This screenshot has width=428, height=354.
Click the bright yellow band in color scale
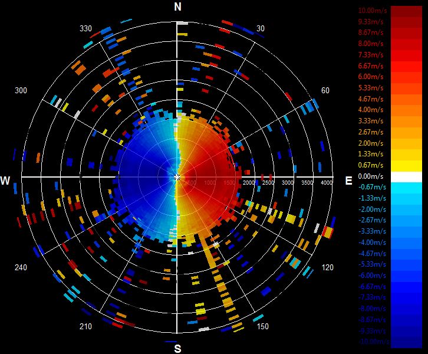pos(406,166)
